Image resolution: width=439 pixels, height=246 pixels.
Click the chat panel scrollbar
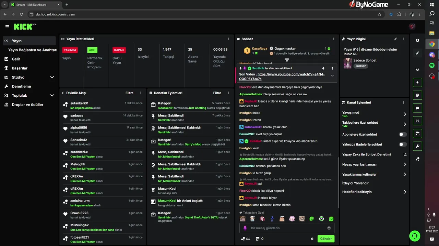point(339,183)
